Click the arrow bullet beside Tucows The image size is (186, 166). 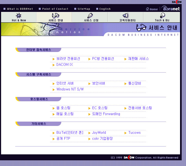pos(125,133)
